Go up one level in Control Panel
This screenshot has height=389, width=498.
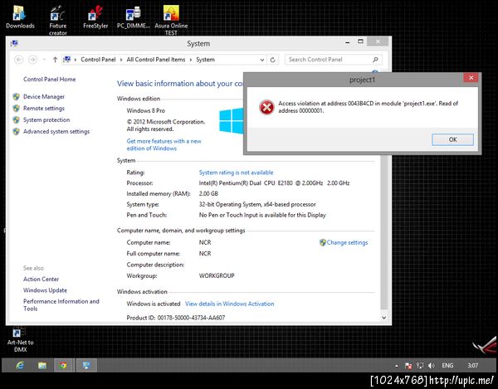(55, 60)
